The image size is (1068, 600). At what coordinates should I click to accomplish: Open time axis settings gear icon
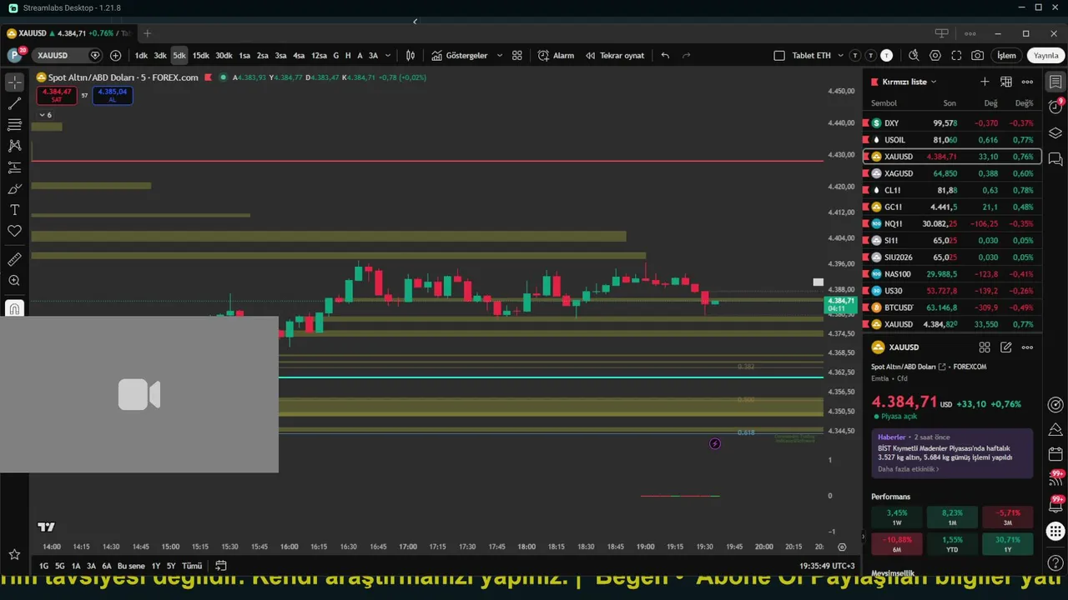842,547
